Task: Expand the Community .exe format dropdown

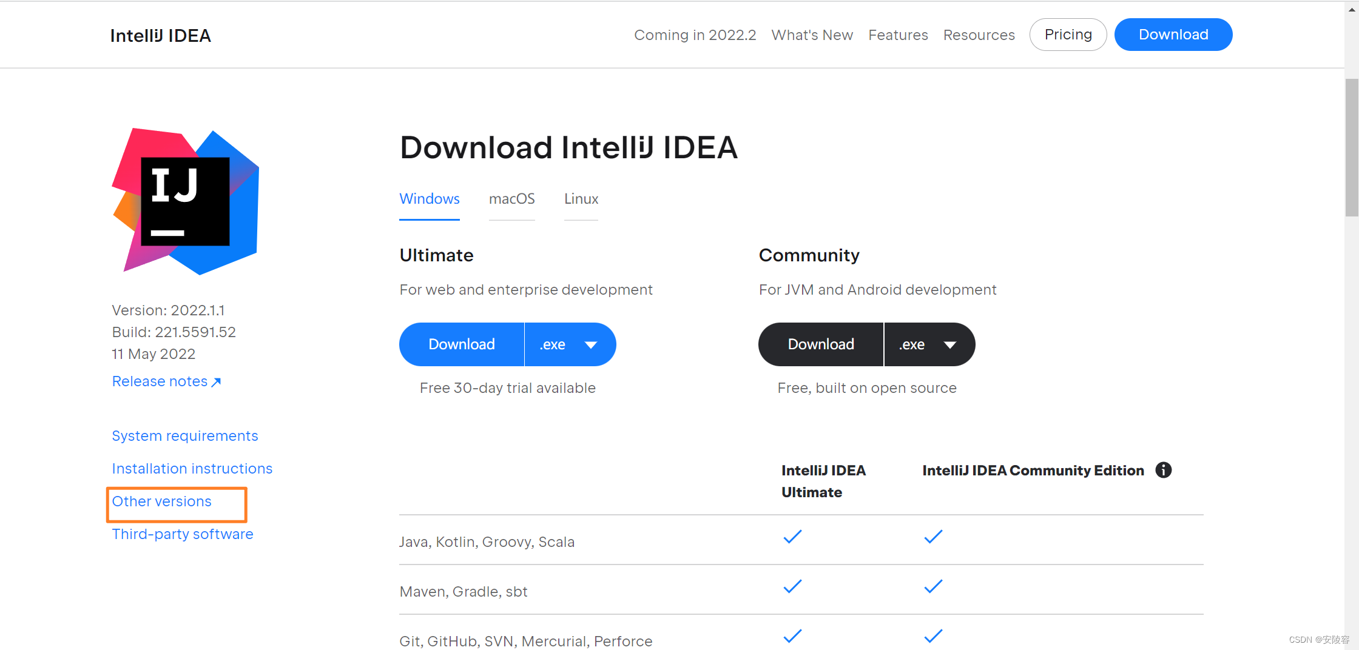Action: coord(929,344)
